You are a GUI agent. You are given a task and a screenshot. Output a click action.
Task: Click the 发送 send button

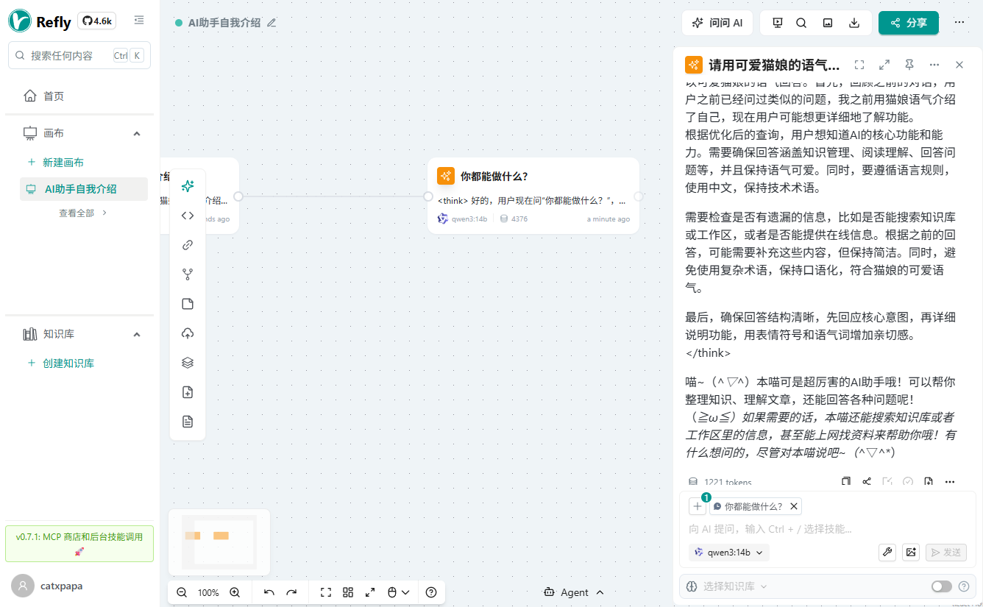(946, 553)
